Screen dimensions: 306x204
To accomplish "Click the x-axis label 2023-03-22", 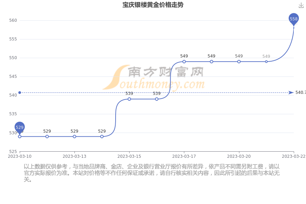I will [294, 156].
